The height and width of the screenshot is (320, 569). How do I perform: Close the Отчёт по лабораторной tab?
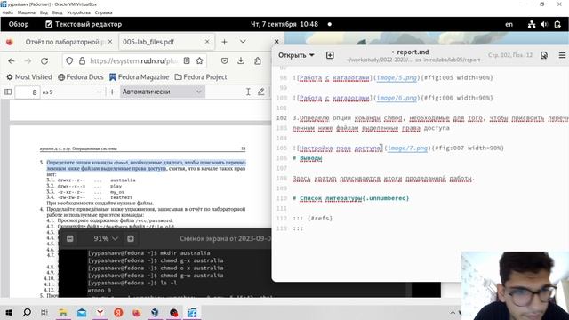tap(110, 42)
